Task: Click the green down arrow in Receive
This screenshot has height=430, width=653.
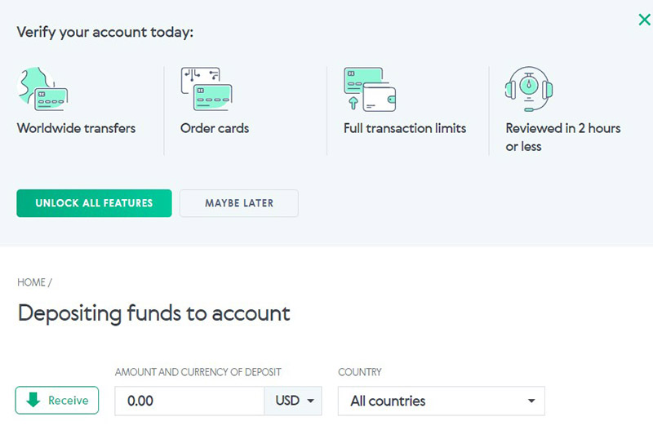Action: click(33, 401)
